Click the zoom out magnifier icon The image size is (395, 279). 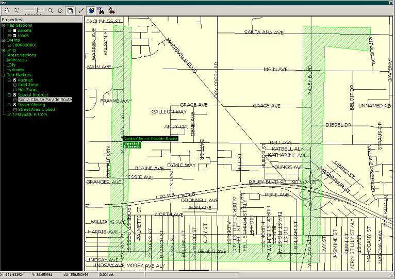pos(51,10)
